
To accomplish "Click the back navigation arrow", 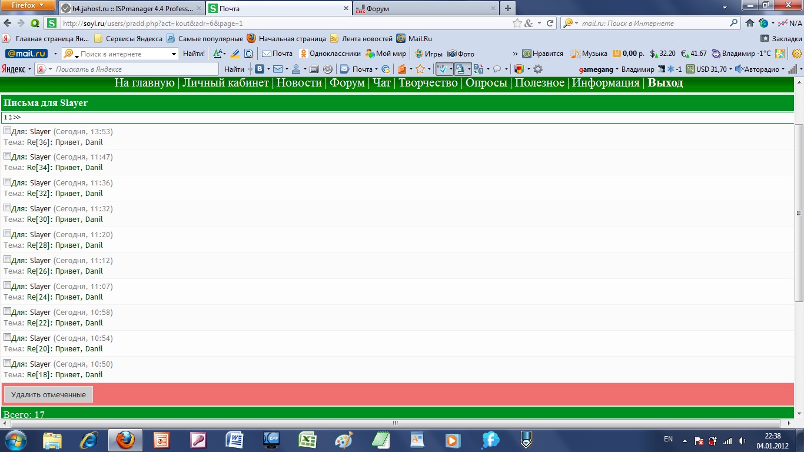I will (x=7, y=23).
